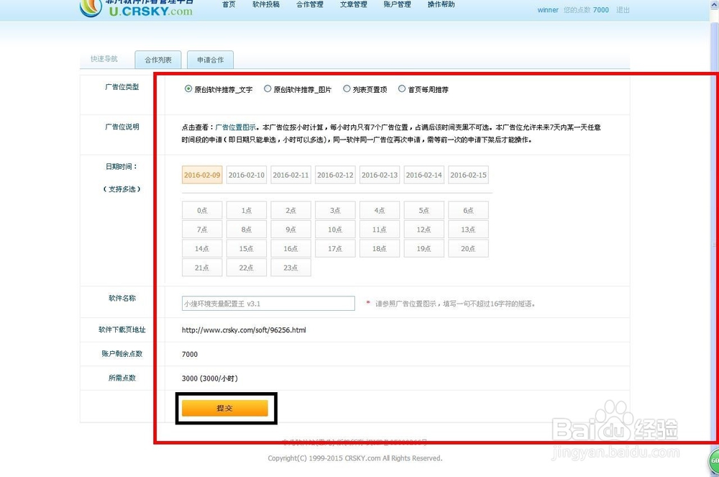Select the date 2016-02-12
The height and width of the screenshot is (477, 719).
[335, 175]
